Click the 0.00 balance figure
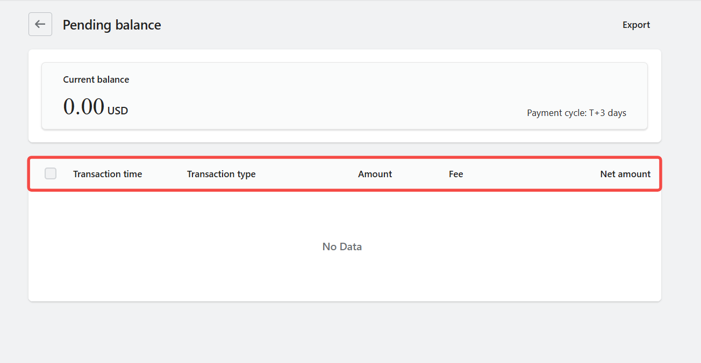 pos(84,106)
